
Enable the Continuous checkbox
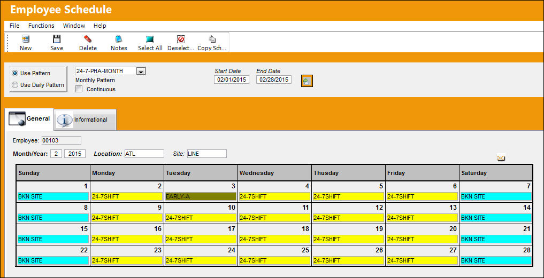pyautogui.click(x=79, y=89)
